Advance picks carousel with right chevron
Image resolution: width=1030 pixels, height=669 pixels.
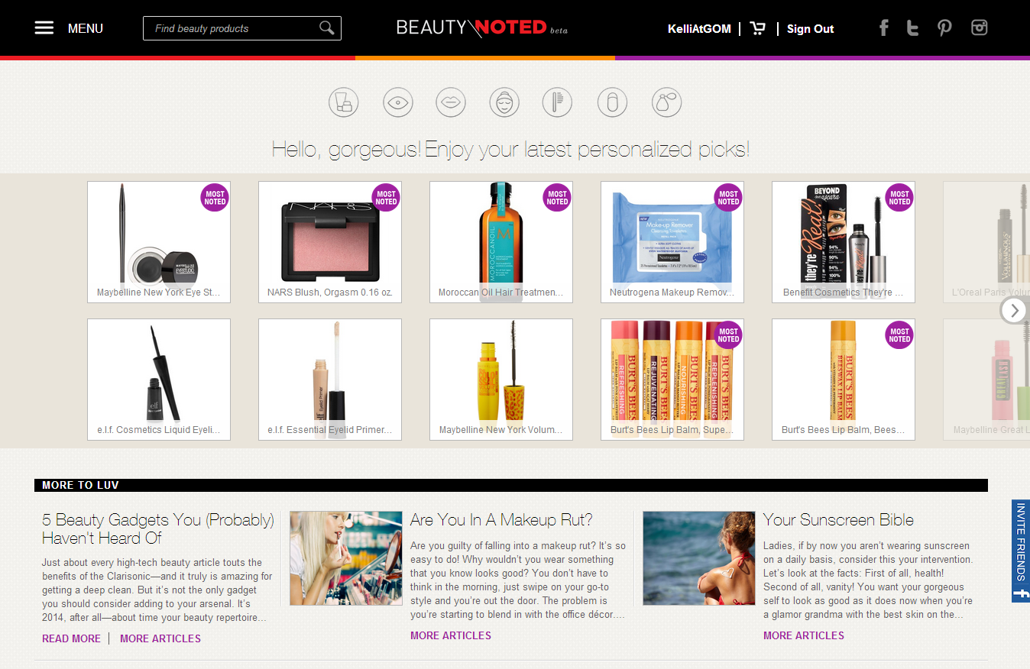(x=1015, y=310)
